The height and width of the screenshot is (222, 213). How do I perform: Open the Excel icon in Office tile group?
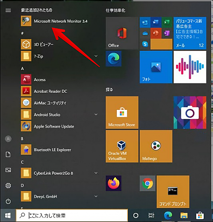tap(167, 22)
